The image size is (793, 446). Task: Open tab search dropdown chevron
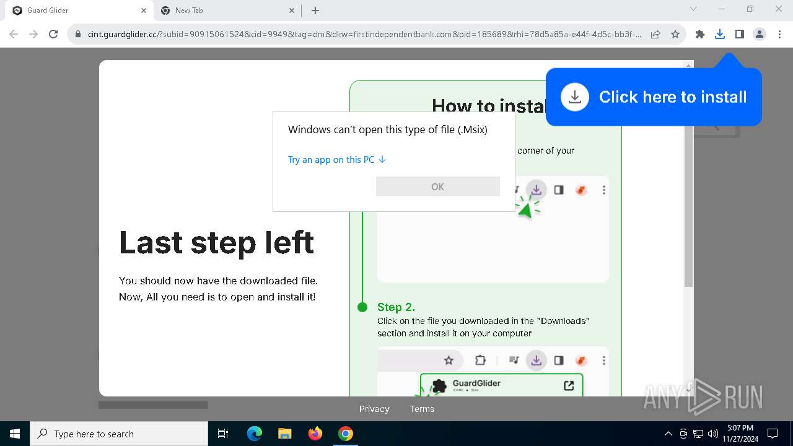[693, 9]
